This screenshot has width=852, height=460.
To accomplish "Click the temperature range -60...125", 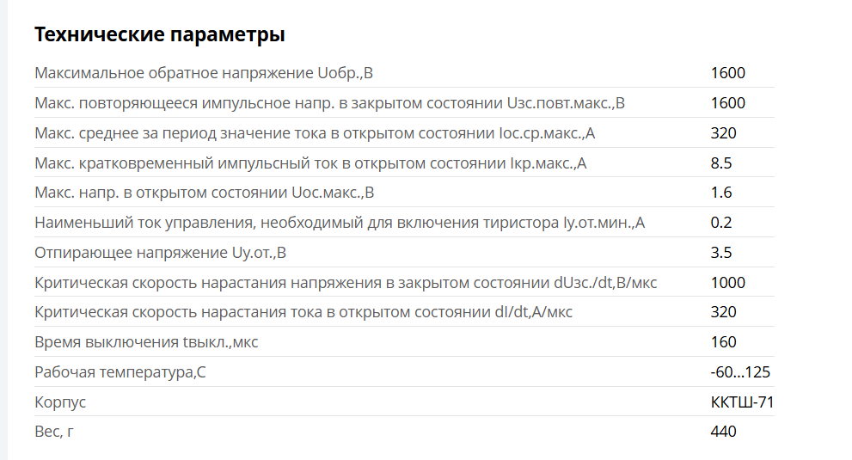I will click(740, 372).
